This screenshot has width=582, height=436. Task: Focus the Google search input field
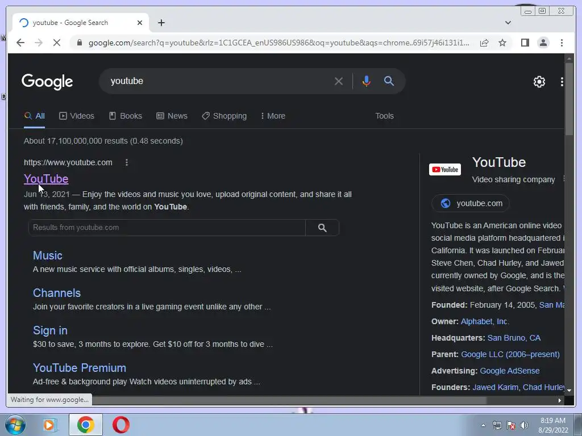(x=219, y=81)
